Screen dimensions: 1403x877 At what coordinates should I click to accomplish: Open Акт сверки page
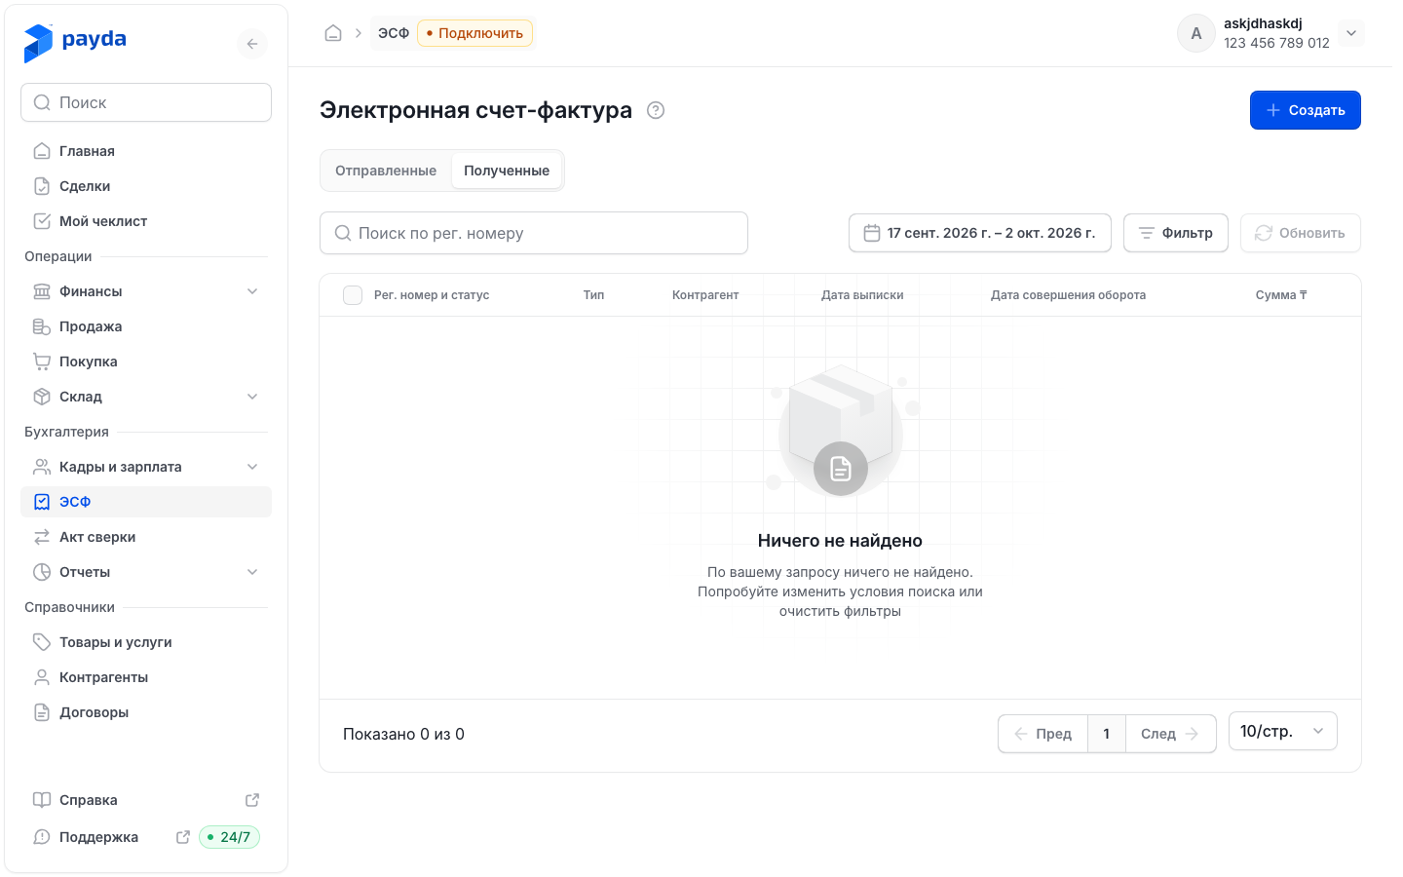146,537
